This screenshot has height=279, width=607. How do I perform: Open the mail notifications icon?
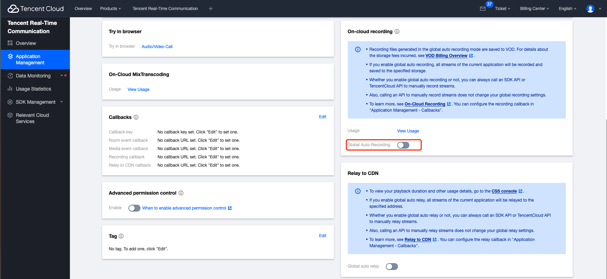click(482, 9)
